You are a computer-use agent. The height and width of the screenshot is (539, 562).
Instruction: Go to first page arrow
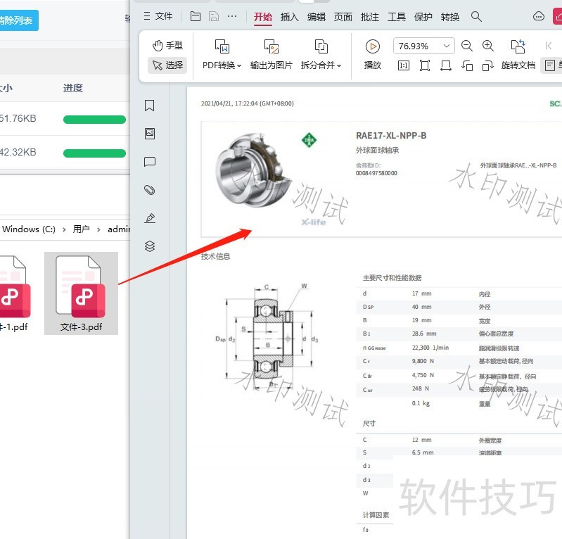pos(549,46)
